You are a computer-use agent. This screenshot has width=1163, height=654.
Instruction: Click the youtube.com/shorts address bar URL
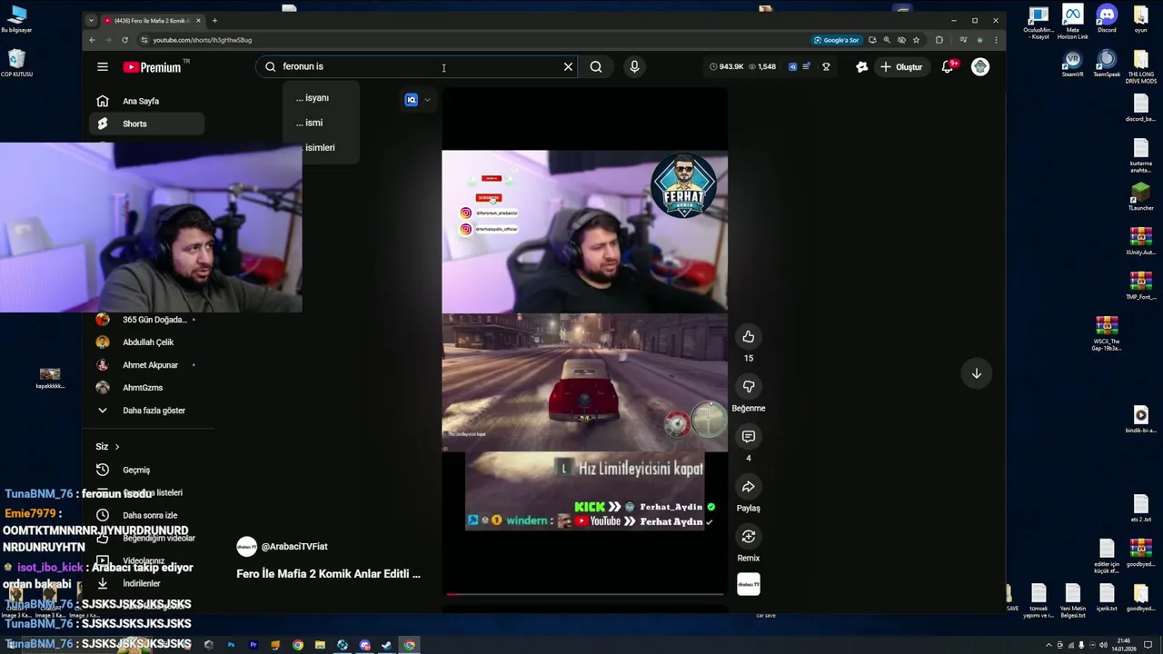click(202, 40)
